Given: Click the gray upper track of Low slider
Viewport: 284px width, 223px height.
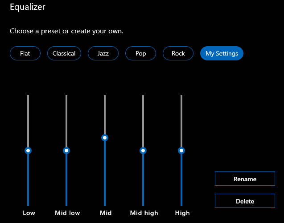Looking at the screenshot, I should 28,120.
